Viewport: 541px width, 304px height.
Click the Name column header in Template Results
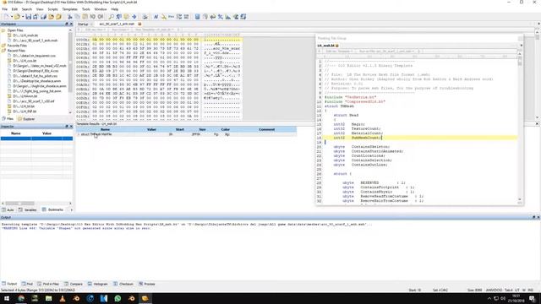pos(105,129)
